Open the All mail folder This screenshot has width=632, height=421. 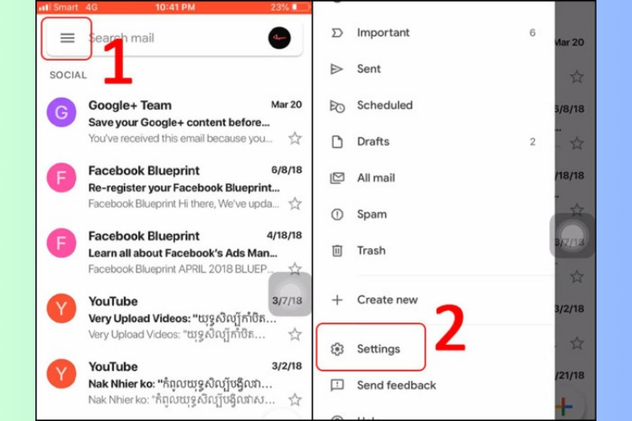[x=433, y=178]
